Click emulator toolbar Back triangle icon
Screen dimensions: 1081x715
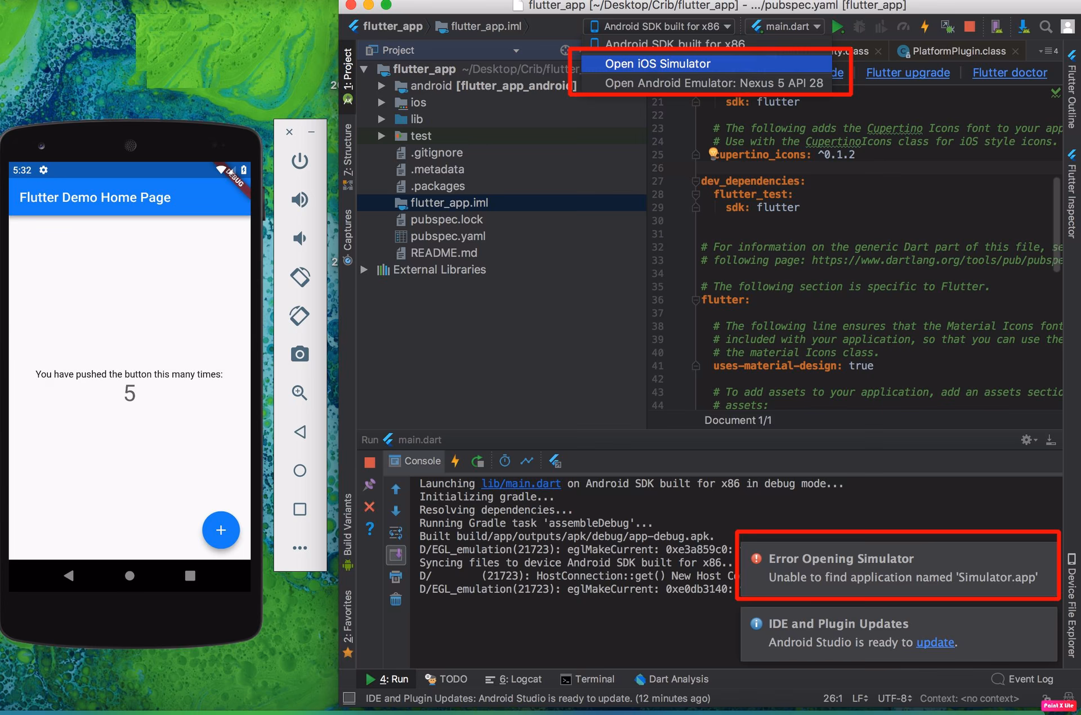(x=300, y=432)
